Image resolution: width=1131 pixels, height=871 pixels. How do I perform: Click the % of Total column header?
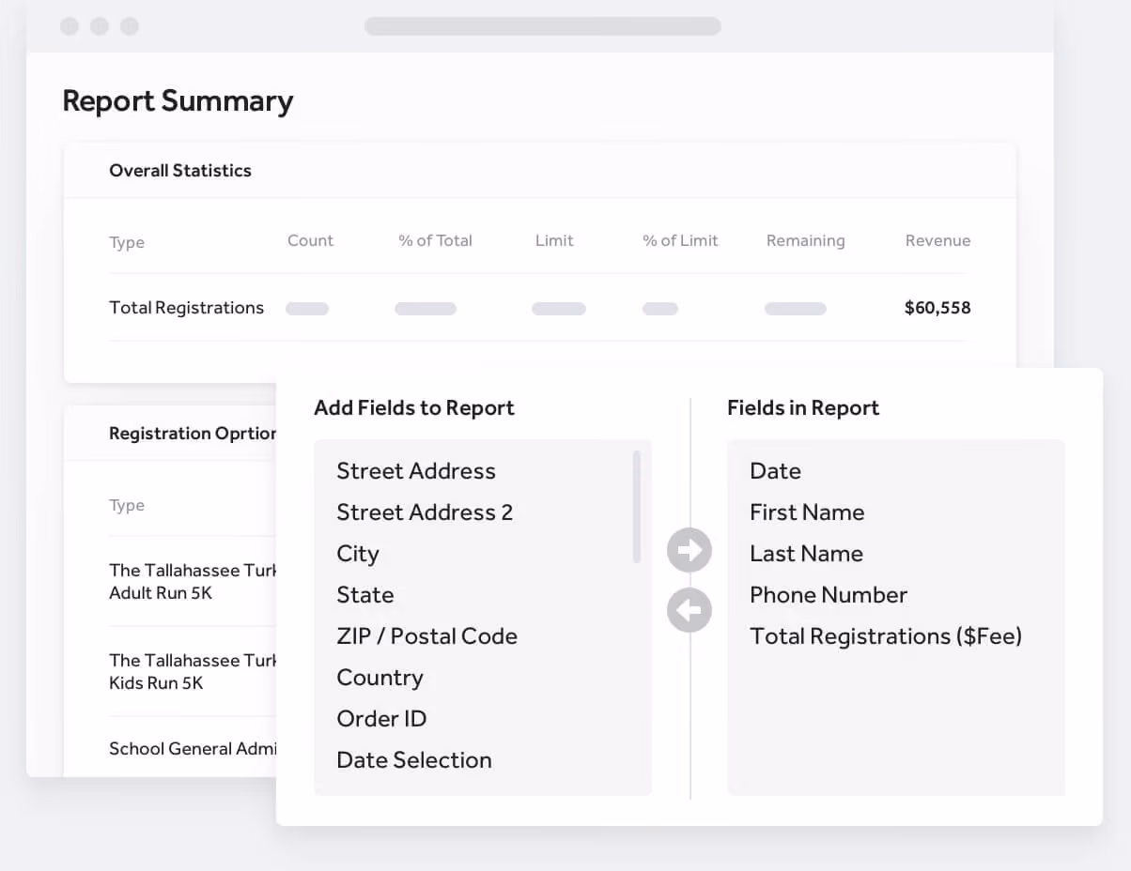[435, 240]
